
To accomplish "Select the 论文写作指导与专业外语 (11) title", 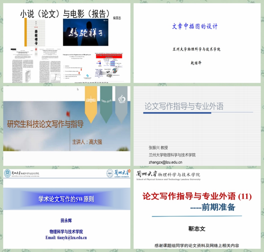I will [x=197, y=196].
